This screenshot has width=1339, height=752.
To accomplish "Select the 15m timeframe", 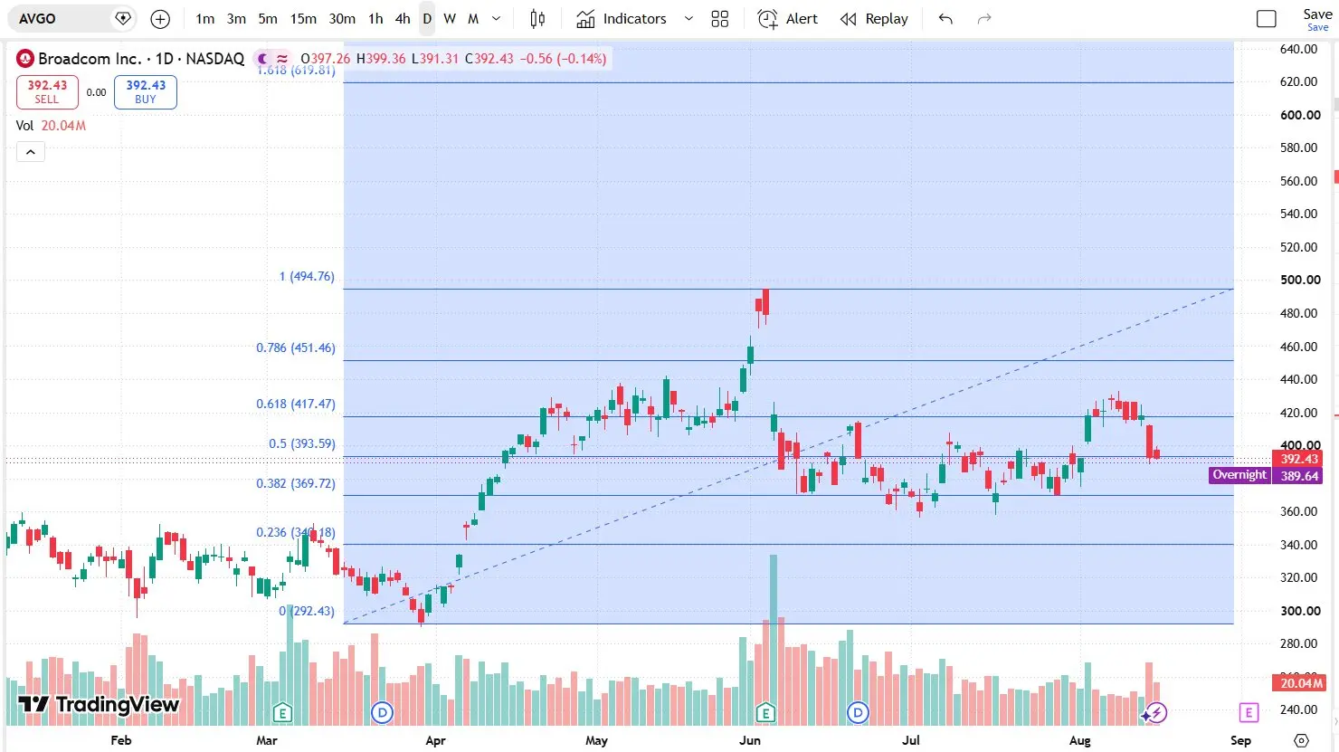I will (303, 18).
